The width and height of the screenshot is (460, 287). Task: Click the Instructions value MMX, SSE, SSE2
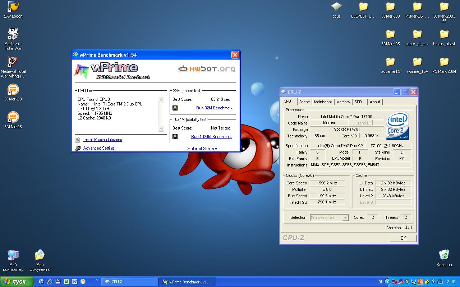tap(360, 165)
